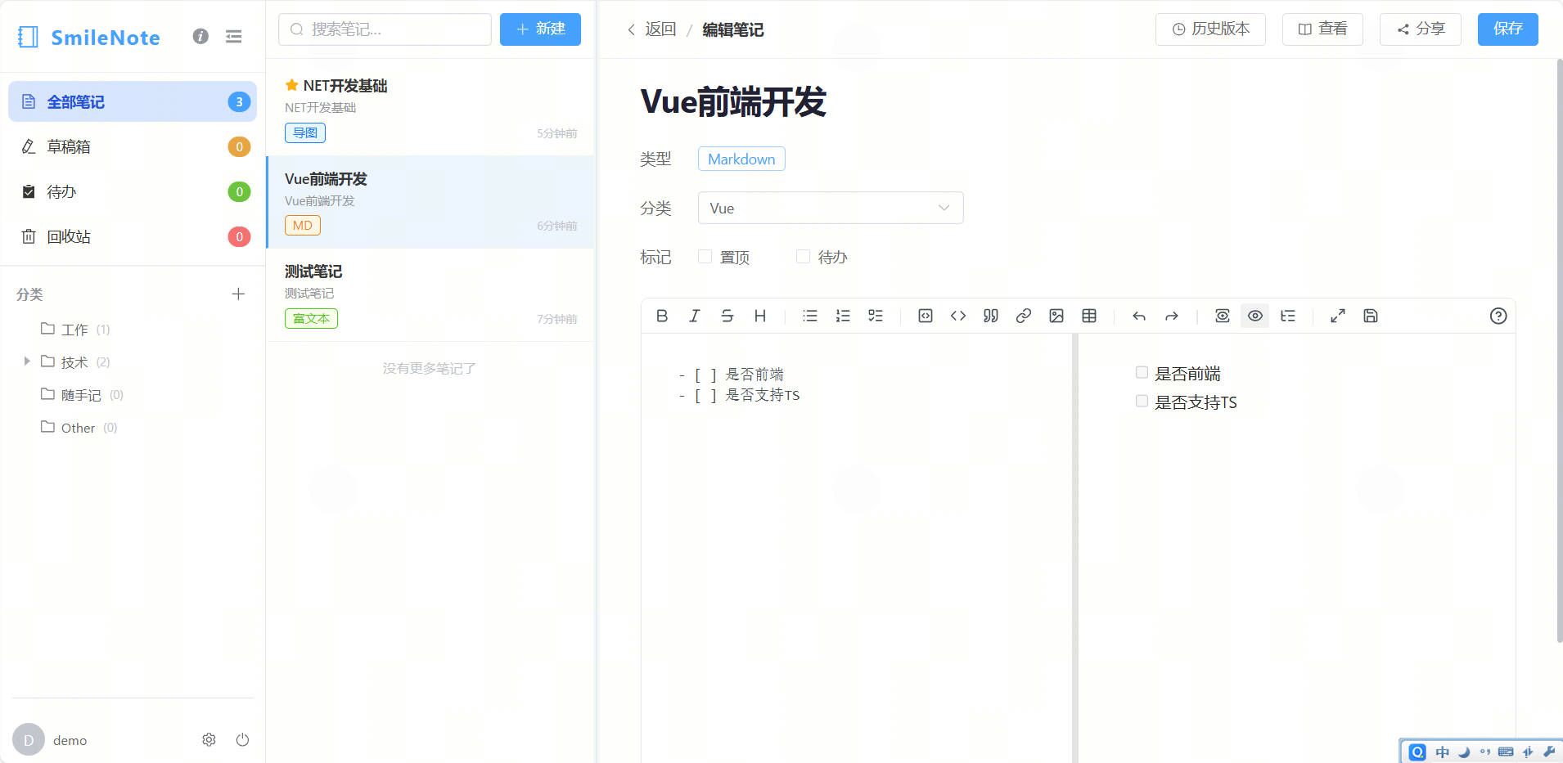Image resolution: width=1563 pixels, height=763 pixels.
Task: Insert a task checklist
Action: (x=876, y=316)
